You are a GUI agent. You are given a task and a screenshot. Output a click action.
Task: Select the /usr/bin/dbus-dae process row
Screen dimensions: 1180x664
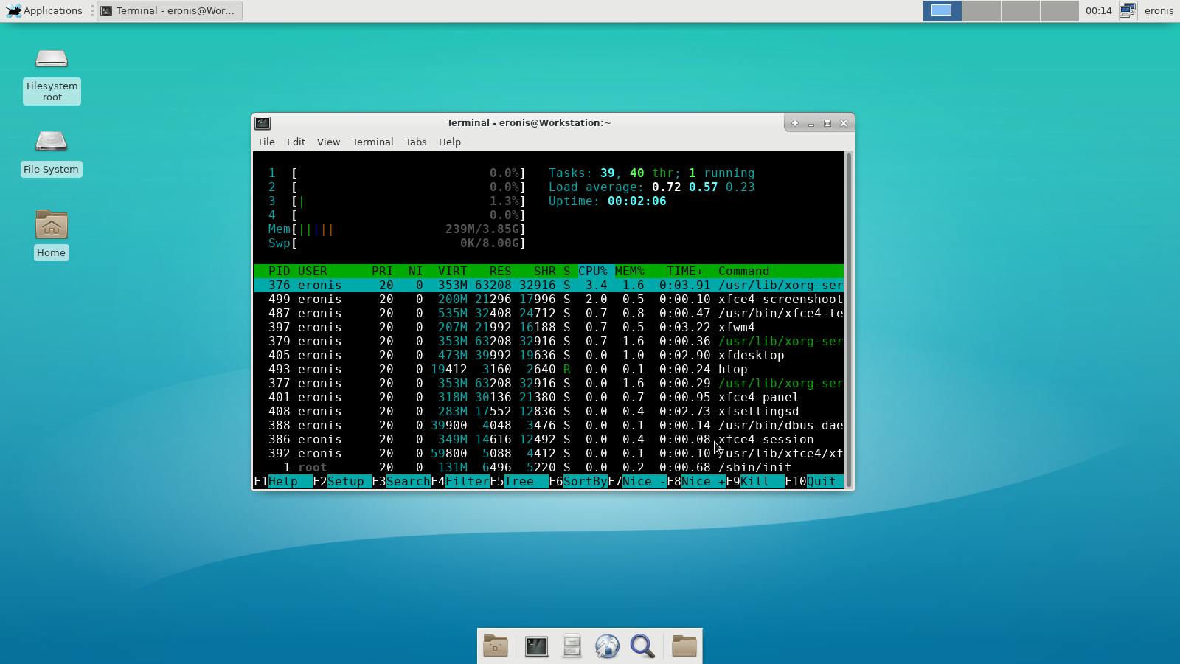549,425
